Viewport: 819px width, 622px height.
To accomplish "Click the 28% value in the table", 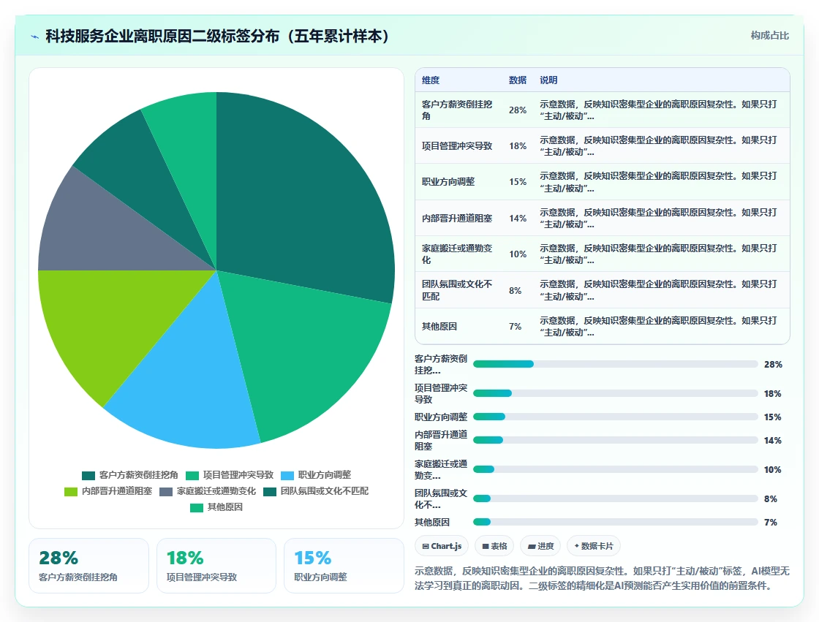I will (518, 110).
